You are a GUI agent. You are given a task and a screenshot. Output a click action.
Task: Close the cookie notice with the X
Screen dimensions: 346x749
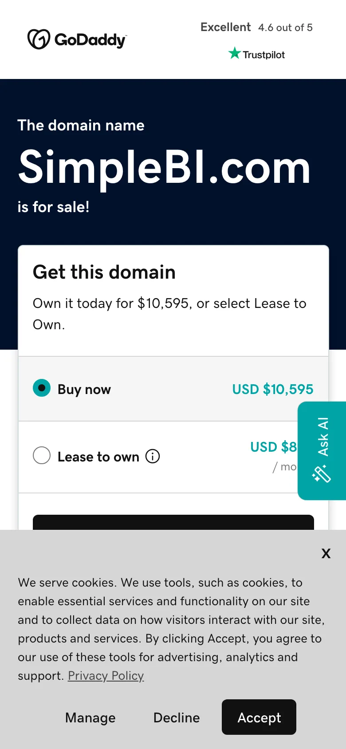point(326,553)
